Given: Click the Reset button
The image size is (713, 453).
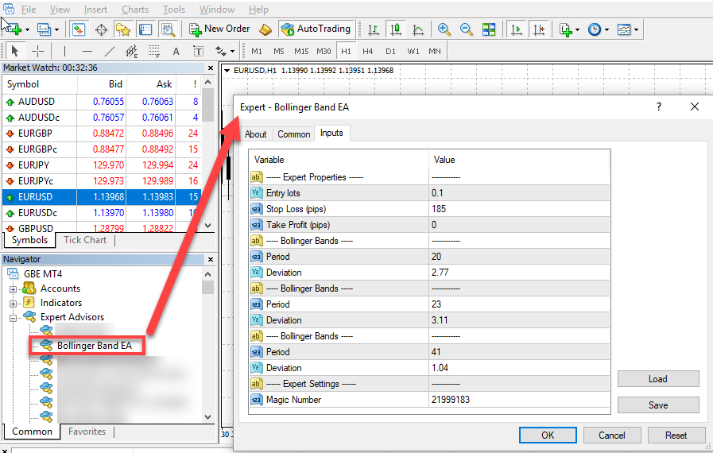Looking at the screenshot, I should (x=676, y=436).
